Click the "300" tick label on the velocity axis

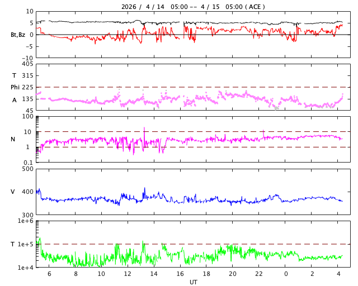(27, 215)
